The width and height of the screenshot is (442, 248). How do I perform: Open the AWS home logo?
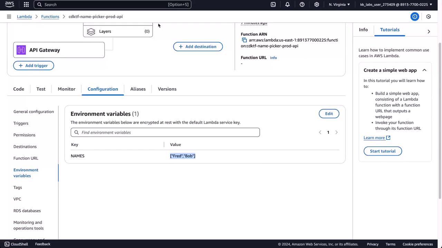9,4
